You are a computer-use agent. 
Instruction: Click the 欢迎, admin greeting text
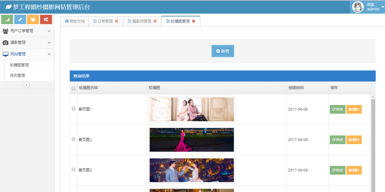point(373,7)
